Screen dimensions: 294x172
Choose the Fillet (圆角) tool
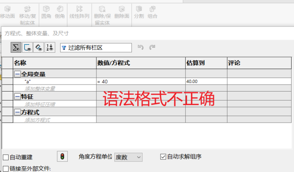pos(46,12)
